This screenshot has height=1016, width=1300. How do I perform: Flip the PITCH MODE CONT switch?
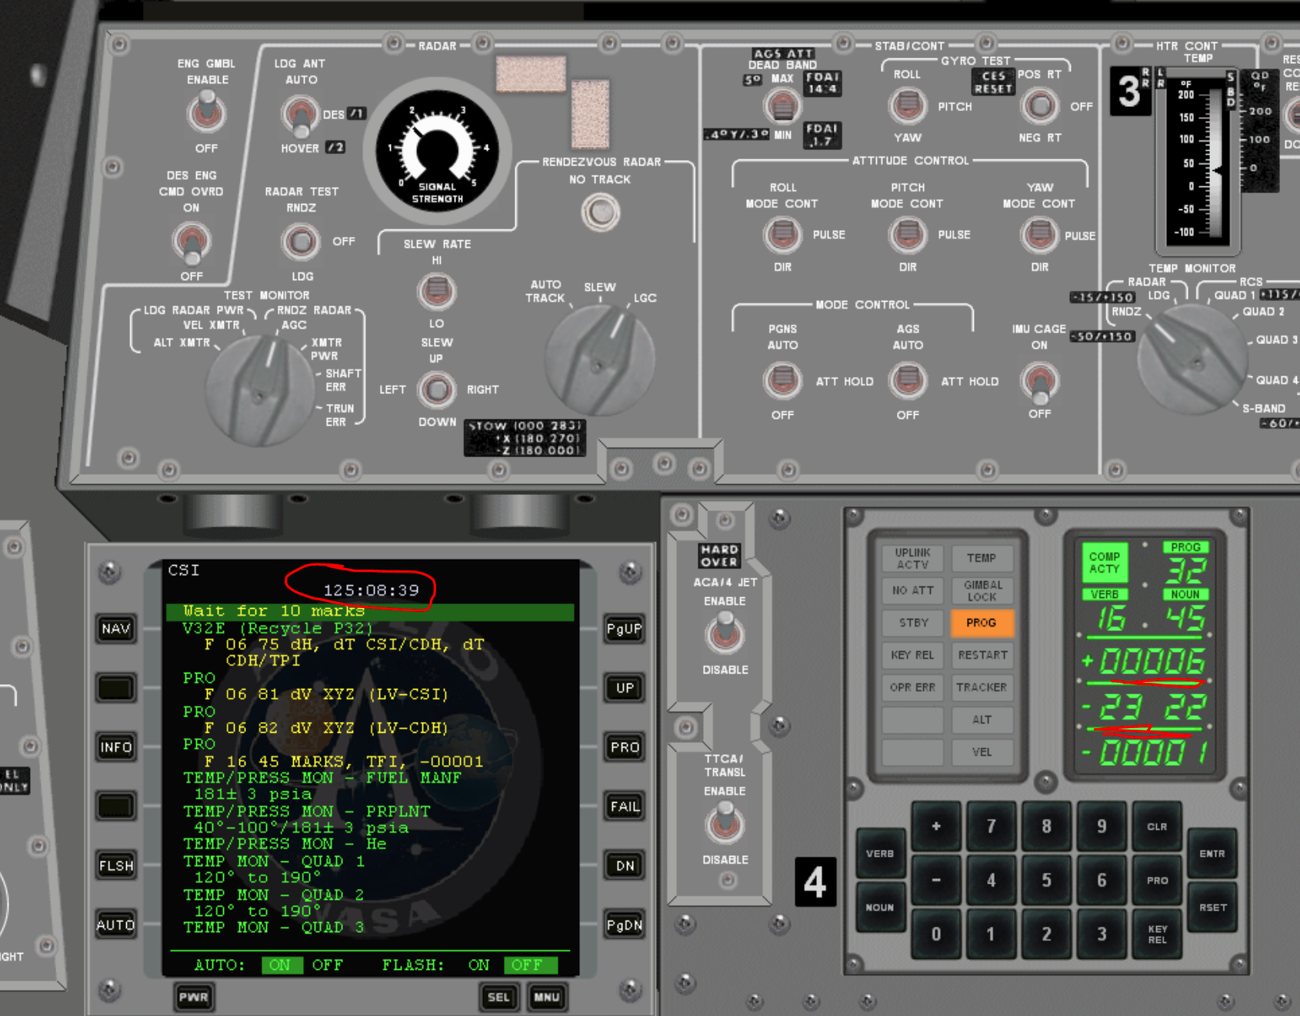point(908,234)
